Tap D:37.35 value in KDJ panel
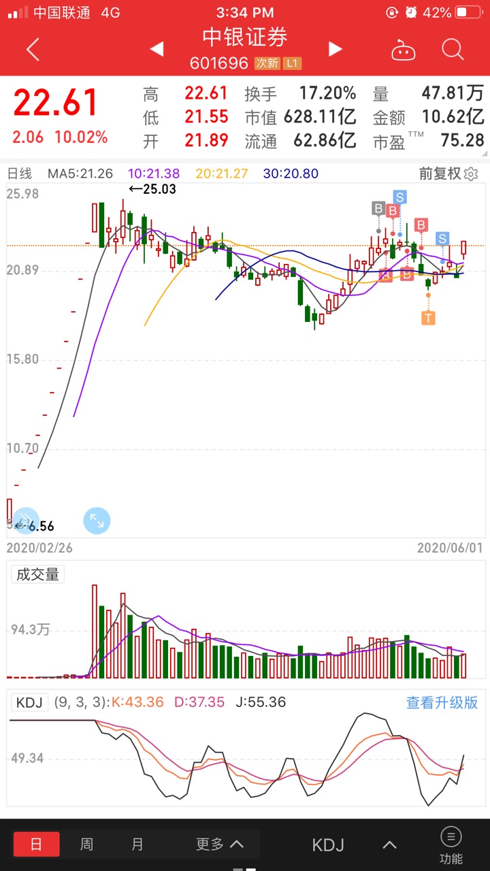 coord(199,702)
